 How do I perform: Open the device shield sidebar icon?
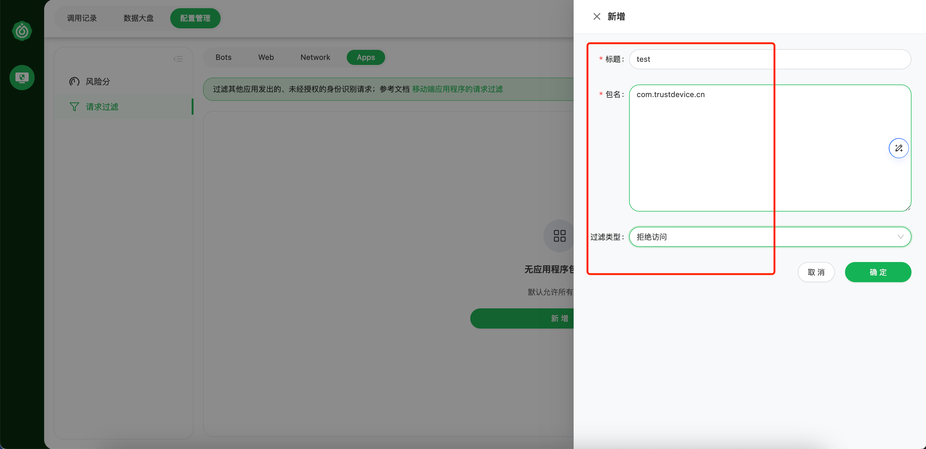[22, 77]
